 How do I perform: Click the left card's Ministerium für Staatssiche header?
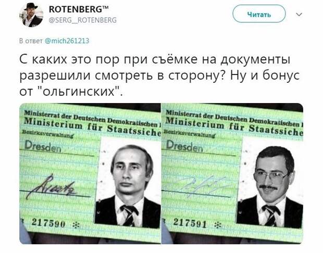click(92, 126)
